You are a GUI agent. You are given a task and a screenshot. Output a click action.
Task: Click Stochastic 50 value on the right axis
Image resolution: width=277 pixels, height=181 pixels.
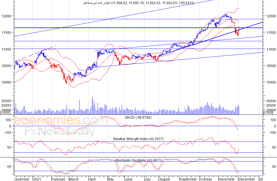(x=274, y=166)
